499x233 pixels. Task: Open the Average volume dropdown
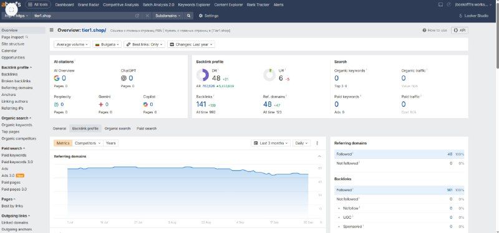(x=72, y=44)
